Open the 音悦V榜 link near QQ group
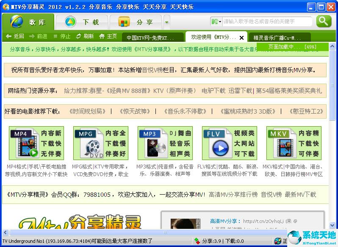Screen dimensions: 338x247 (x=271, y=195)
